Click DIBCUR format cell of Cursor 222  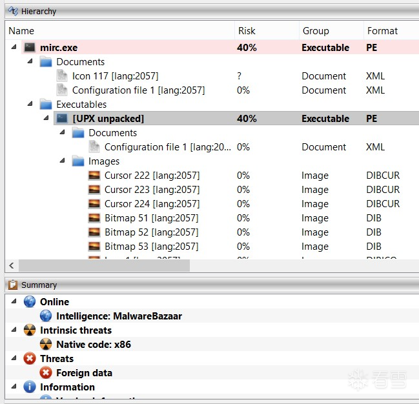point(383,176)
